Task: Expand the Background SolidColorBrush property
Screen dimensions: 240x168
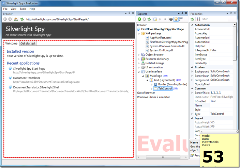Action: point(192,71)
